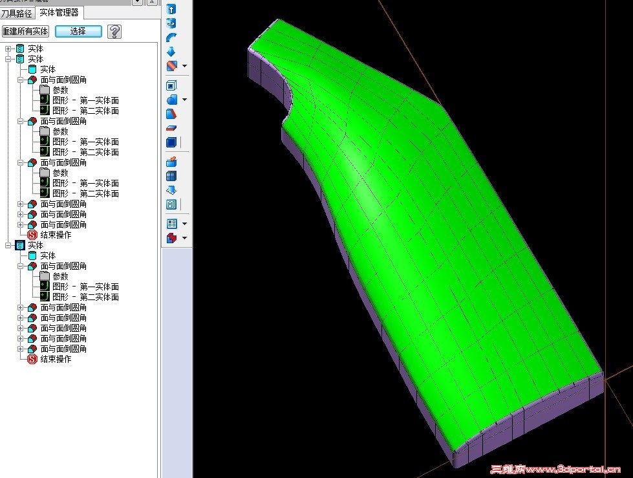Viewport: 633px width, 478px height.
Task: Click the blue box with orange pin icon
Action: tap(171, 162)
